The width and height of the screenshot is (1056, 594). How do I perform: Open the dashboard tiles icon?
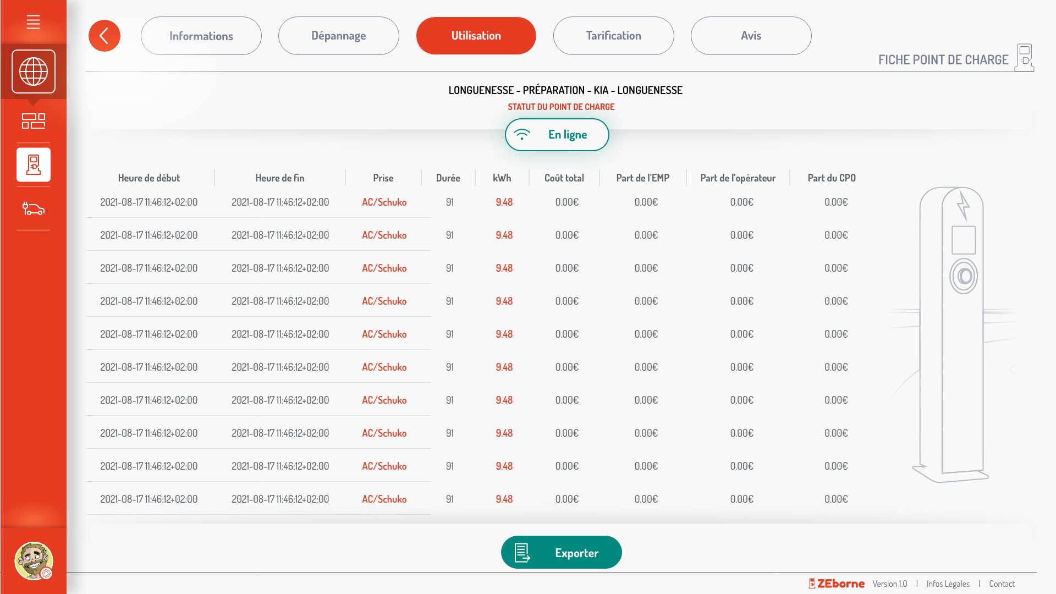pos(33,120)
